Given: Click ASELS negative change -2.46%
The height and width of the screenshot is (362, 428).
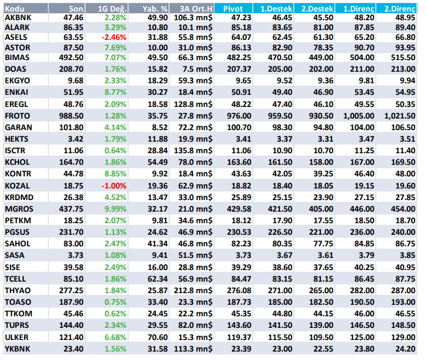Looking at the screenshot, I should (113, 36).
